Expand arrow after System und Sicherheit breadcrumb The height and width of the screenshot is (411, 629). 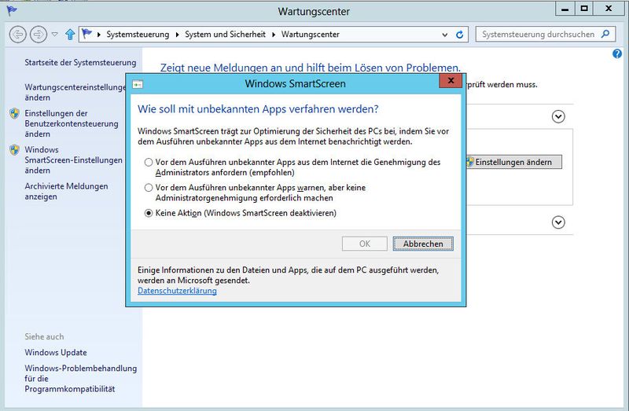273,35
